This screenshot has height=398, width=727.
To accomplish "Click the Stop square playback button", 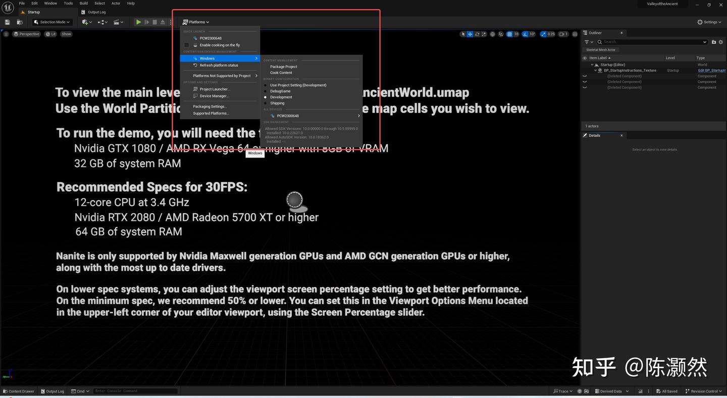I will pos(155,22).
